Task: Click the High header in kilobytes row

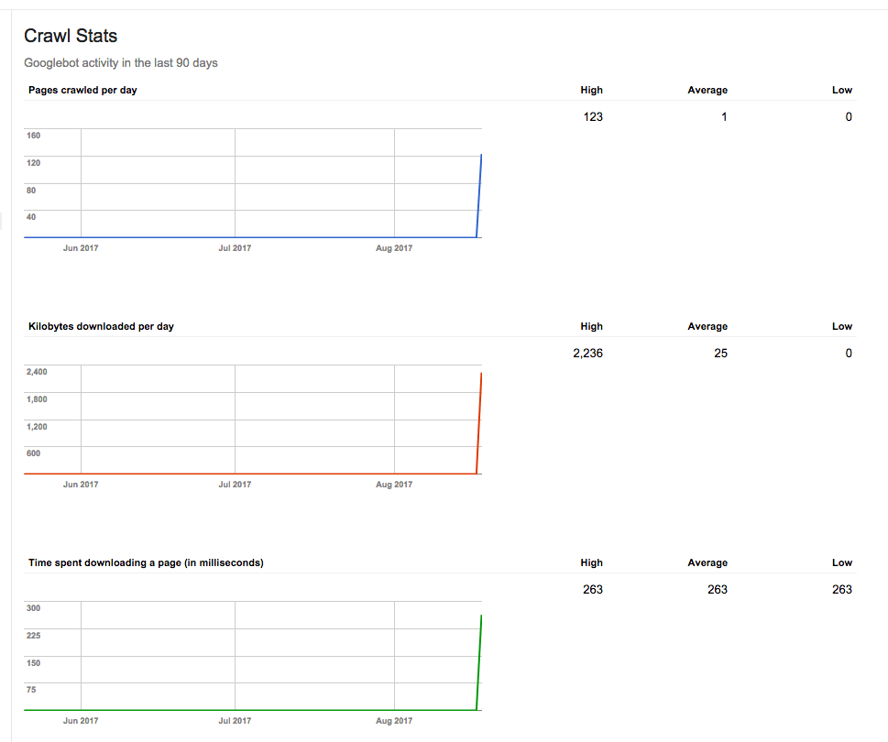Action: [591, 326]
